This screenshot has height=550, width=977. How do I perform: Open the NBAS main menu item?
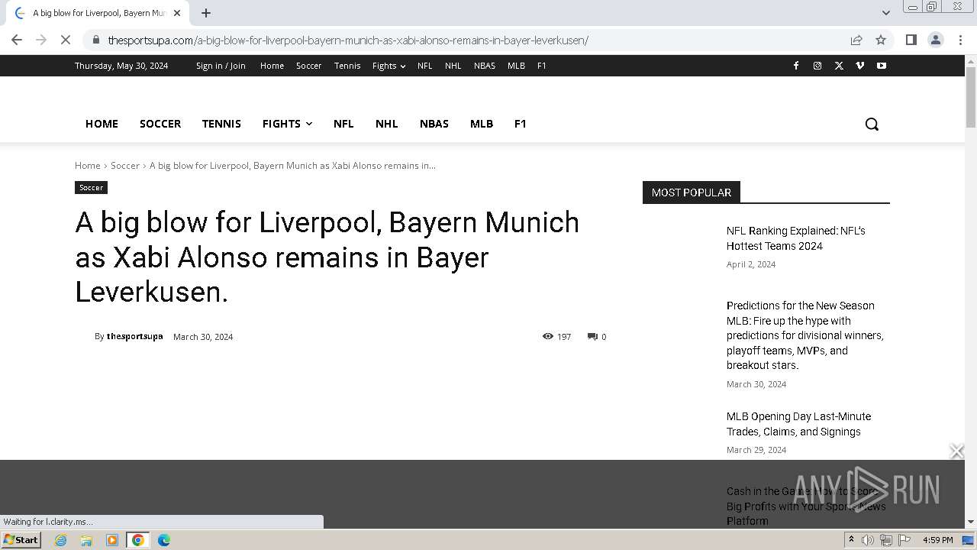(x=434, y=124)
